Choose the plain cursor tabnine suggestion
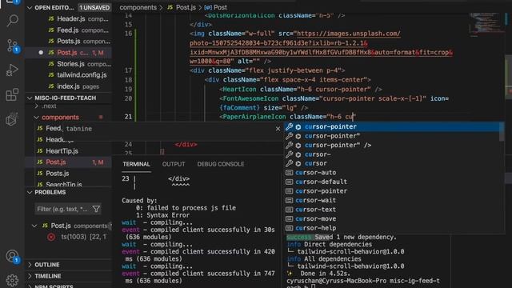This screenshot has height=288, width=512. 392,163
